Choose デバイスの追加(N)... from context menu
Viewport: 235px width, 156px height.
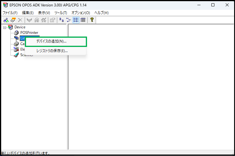tap(51, 41)
